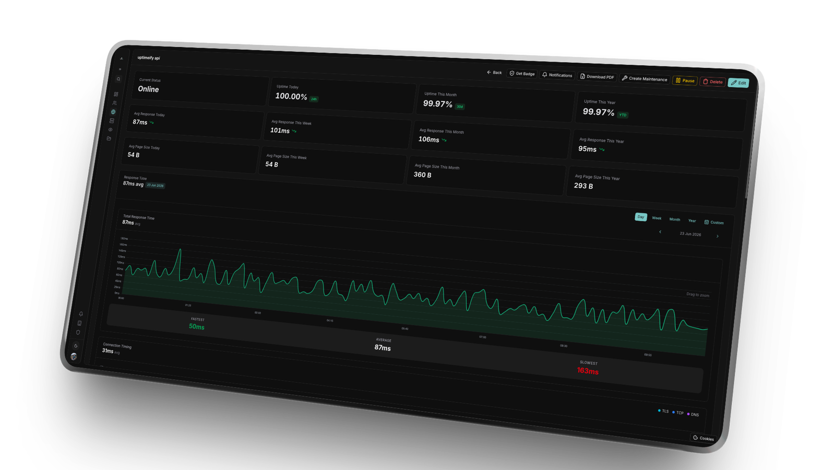Screen dimensions: 835x470
Task: Click the uptimeify api title
Action: pyautogui.click(x=149, y=58)
